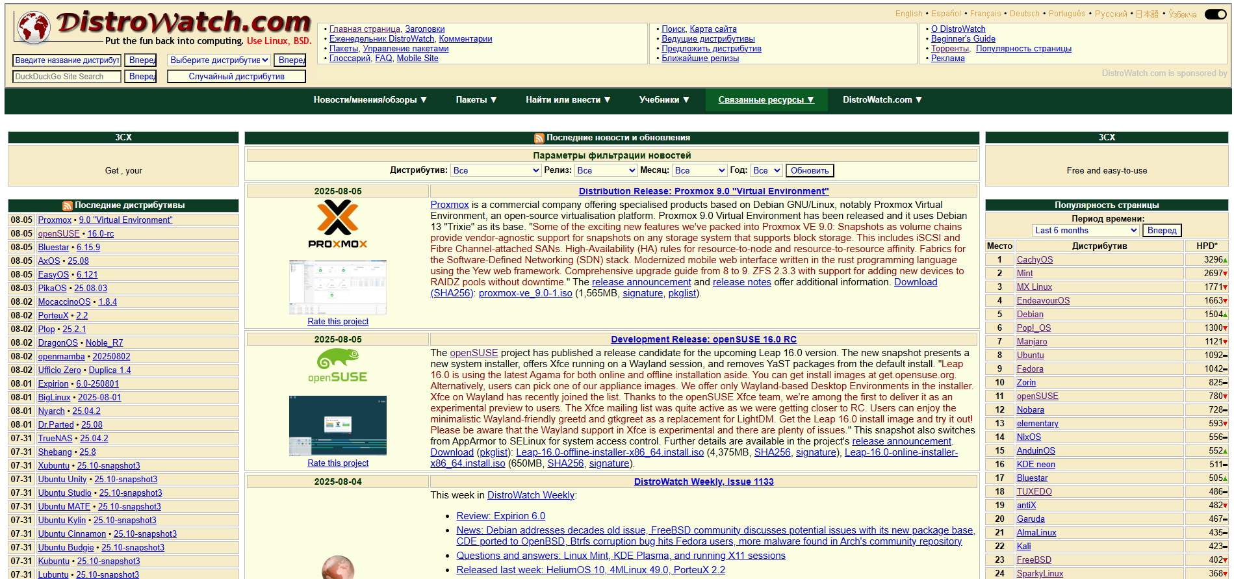Expand the Учебники menu

click(x=664, y=99)
